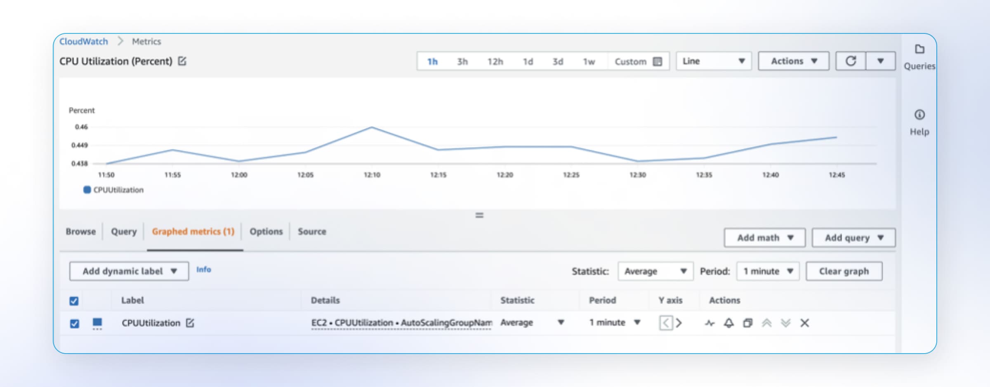Move CPUUtilization metric row up
This screenshot has height=387, width=990.
pos(767,323)
